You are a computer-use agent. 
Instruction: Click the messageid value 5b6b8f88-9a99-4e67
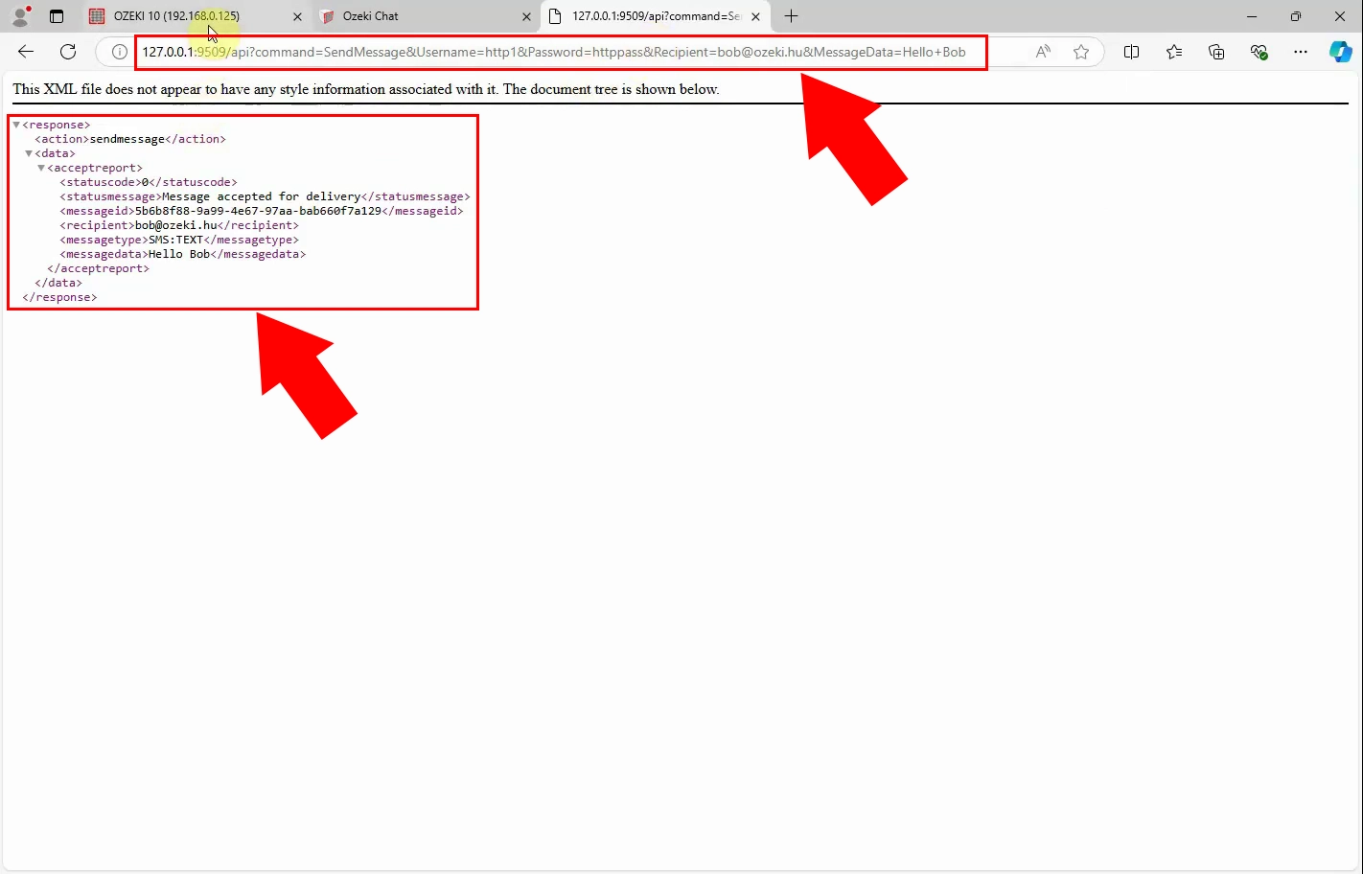coord(258,211)
